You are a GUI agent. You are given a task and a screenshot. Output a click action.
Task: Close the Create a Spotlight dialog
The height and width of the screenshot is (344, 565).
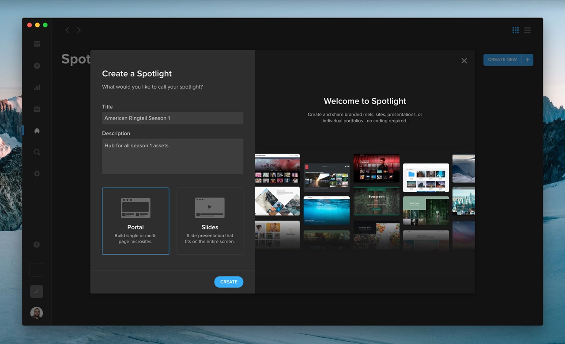pos(464,61)
